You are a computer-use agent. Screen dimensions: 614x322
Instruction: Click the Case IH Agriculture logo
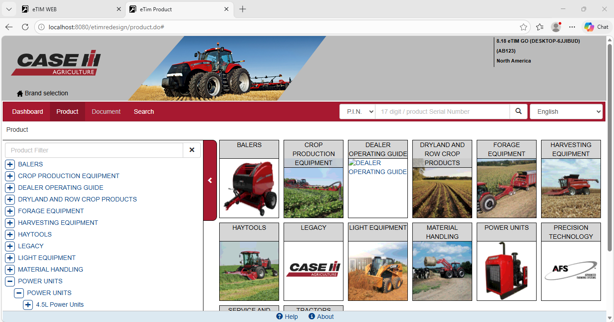(56, 63)
